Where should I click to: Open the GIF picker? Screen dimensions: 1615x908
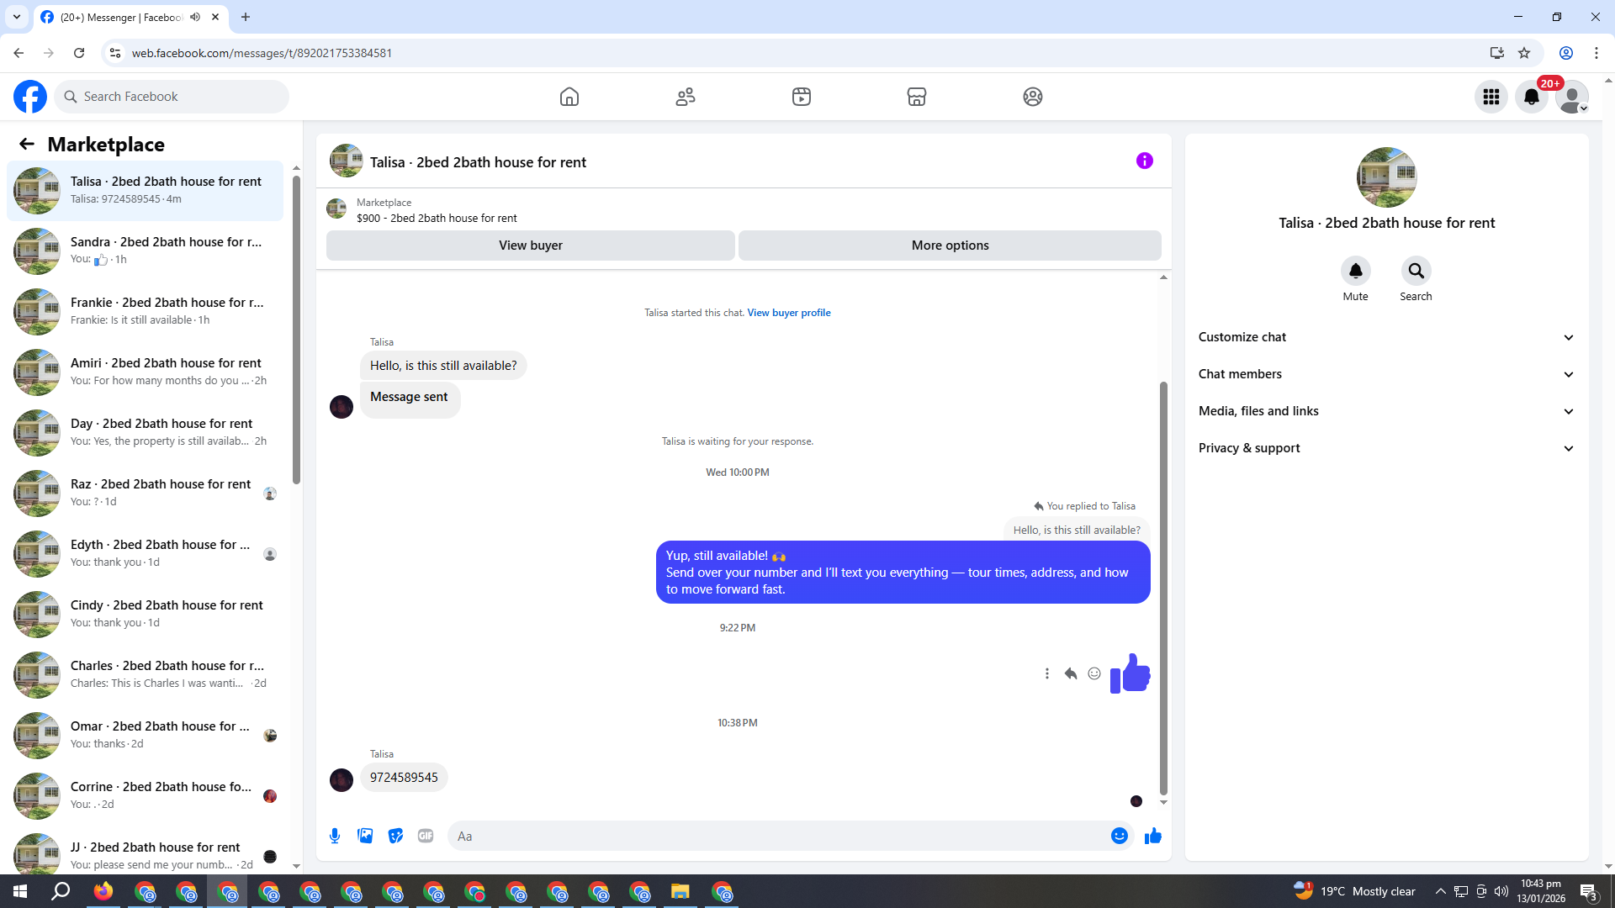tap(426, 836)
